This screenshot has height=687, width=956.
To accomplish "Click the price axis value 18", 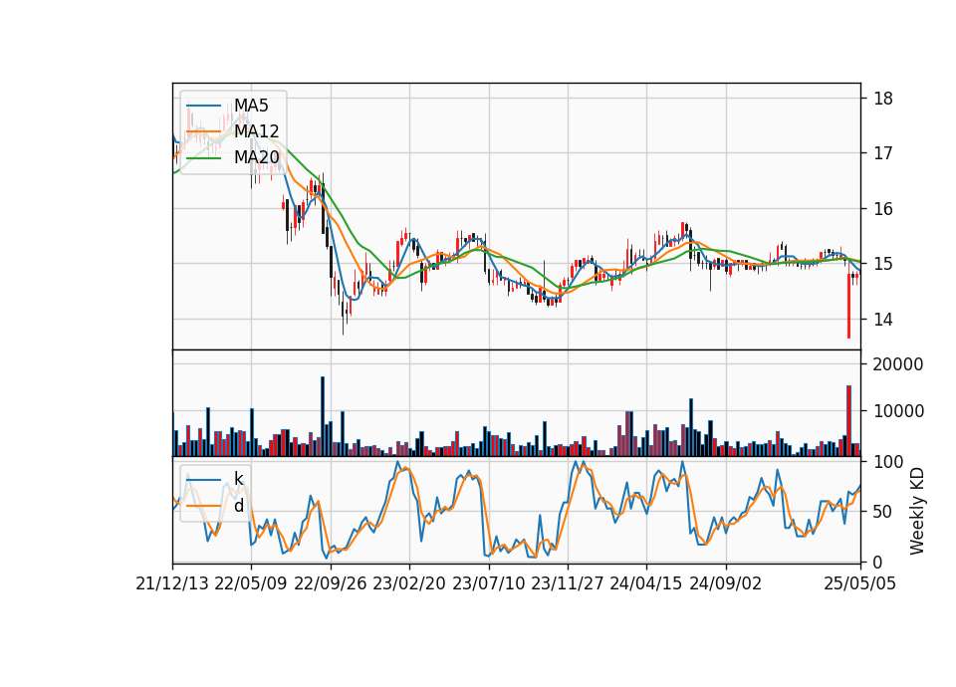I will pos(883,99).
